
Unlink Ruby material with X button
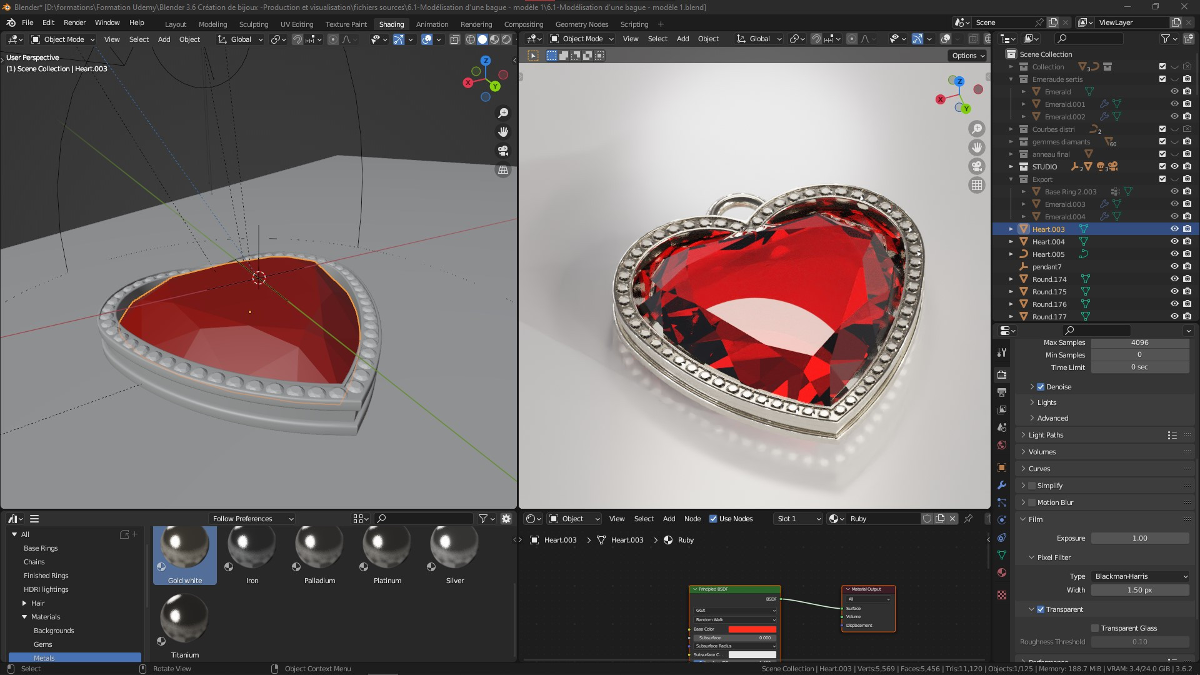point(952,519)
